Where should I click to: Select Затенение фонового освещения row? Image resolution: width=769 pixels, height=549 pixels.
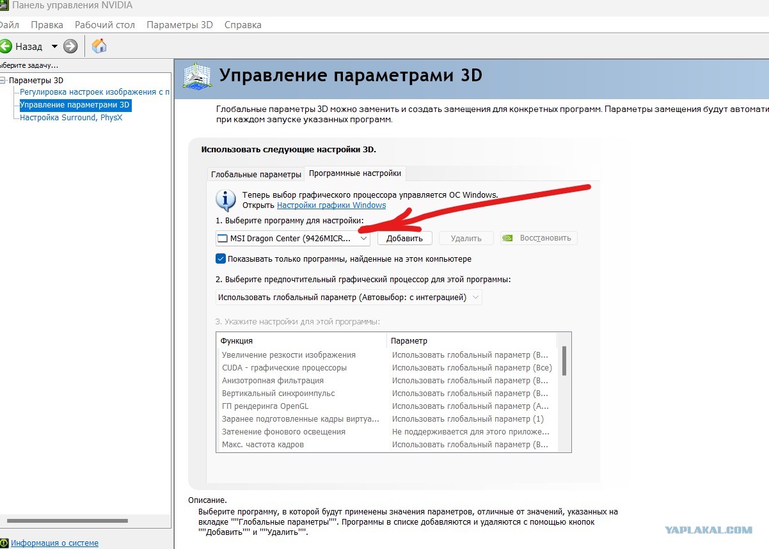pyautogui.click(x=386, y=432)
